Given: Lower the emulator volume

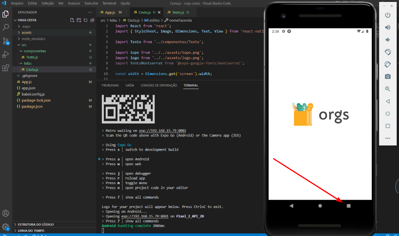Looking at the screenshot, I should (x=388, y=40).
